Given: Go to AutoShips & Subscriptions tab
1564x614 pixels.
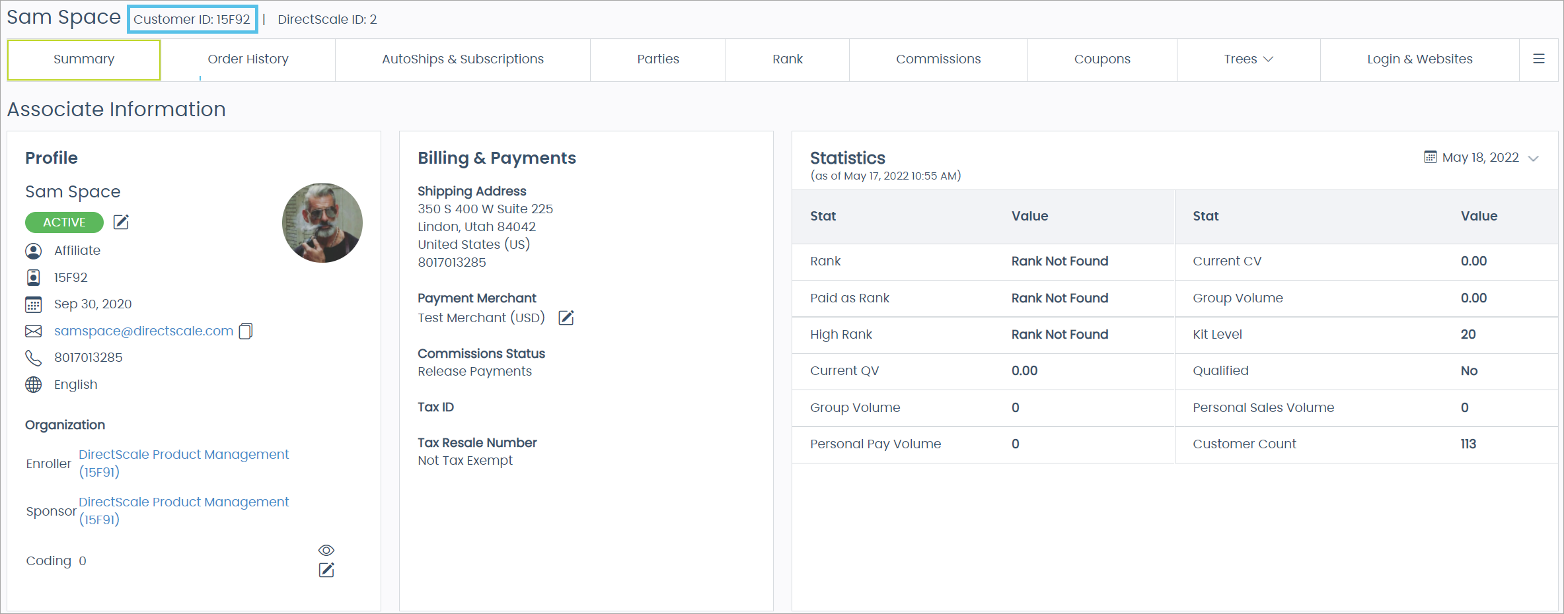Looking at the screenshot, I should (x=463, y=59).
